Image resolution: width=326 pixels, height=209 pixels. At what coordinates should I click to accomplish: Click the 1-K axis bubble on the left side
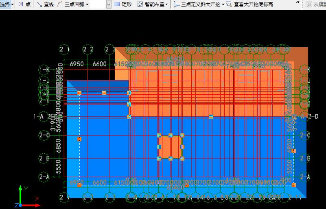click(44, 70)
